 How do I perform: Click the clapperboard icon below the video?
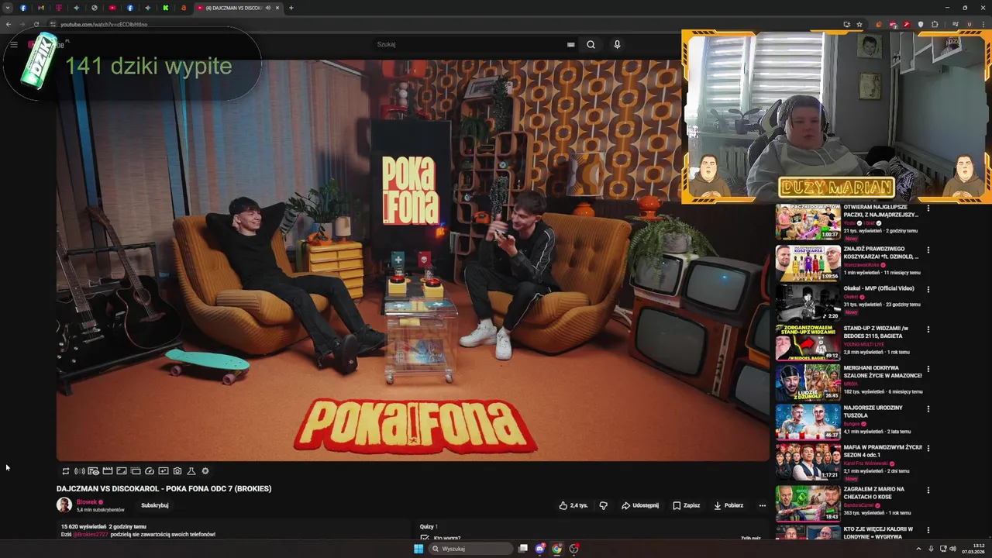pos(108,471)
